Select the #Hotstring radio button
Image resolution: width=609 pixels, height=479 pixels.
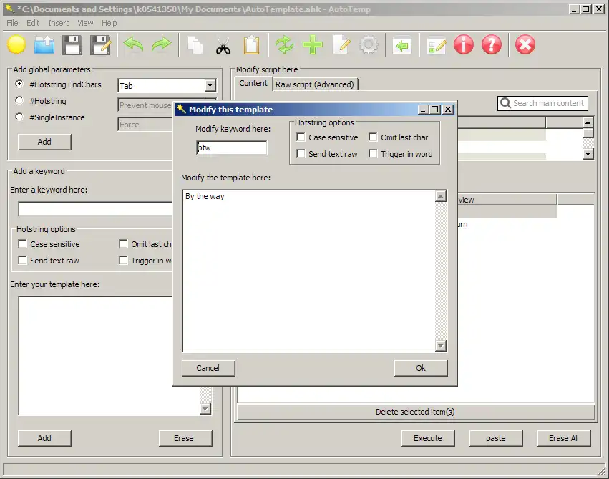[x=19, y=100]
